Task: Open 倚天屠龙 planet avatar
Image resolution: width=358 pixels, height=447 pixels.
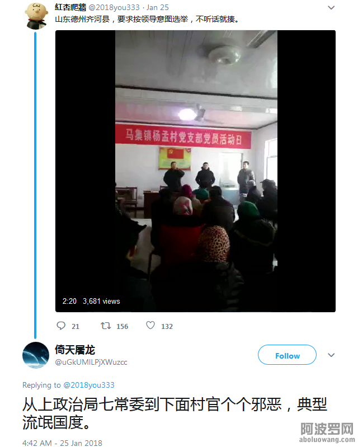Action: 36,355
